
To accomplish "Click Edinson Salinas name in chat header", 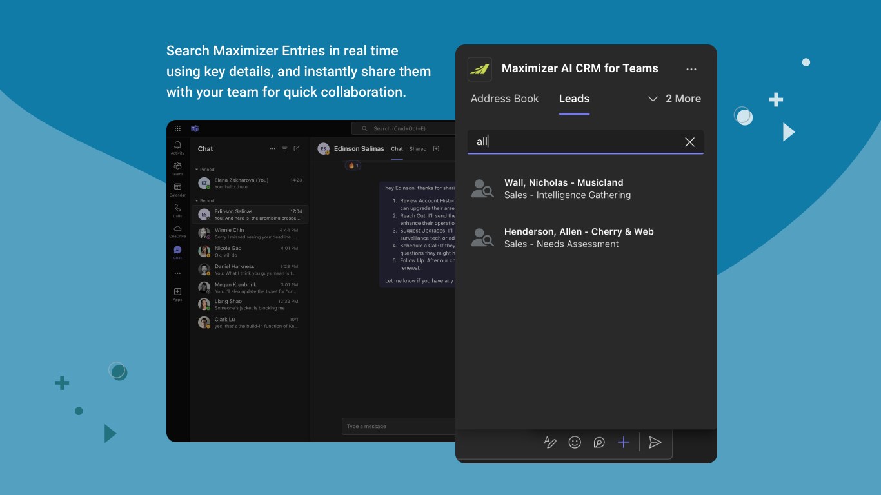I will point(359,149).
